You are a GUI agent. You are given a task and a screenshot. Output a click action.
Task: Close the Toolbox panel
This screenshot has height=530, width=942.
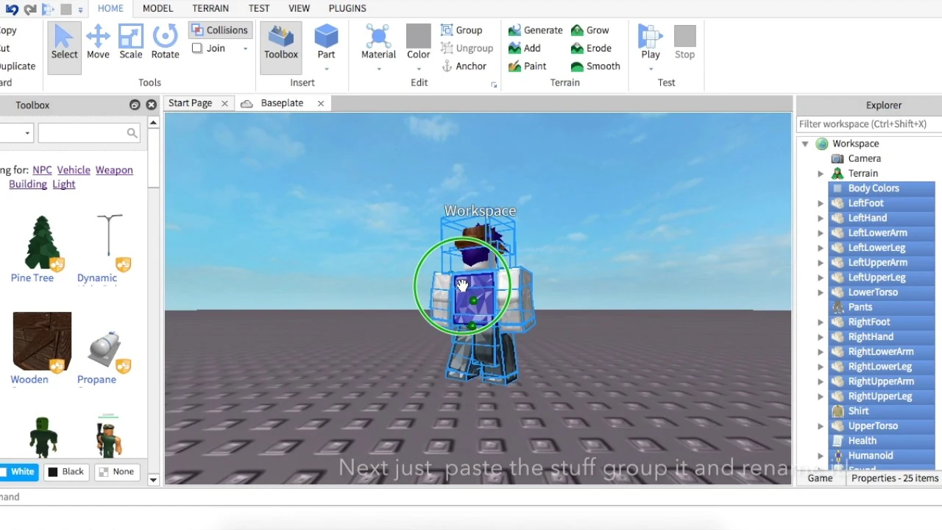point(152,105)
